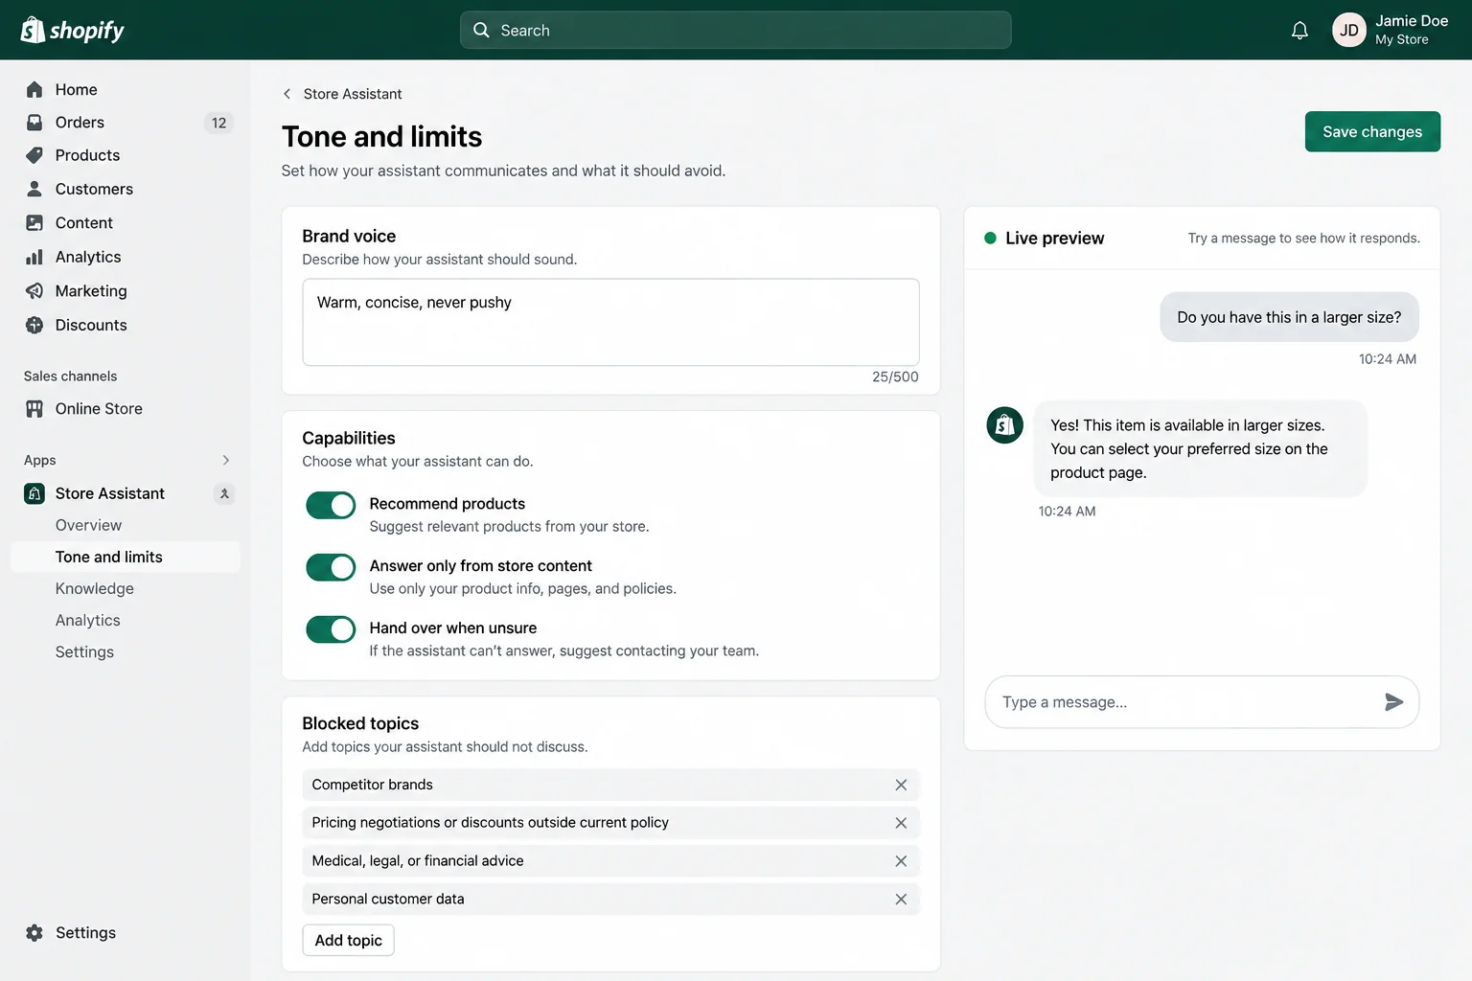Open notifications bell
Viewport: 1472px width, 981px height.
(x=1299, y=31)
